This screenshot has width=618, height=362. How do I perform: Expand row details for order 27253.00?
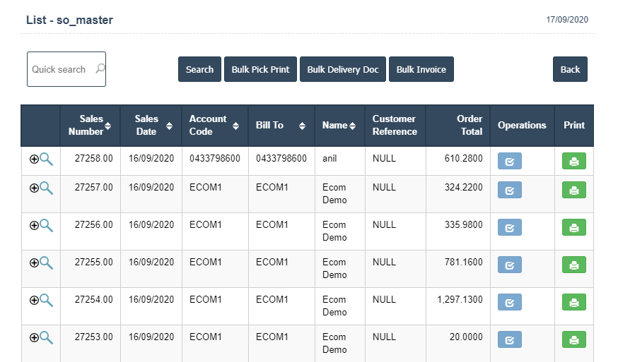(x=34, y=337)
